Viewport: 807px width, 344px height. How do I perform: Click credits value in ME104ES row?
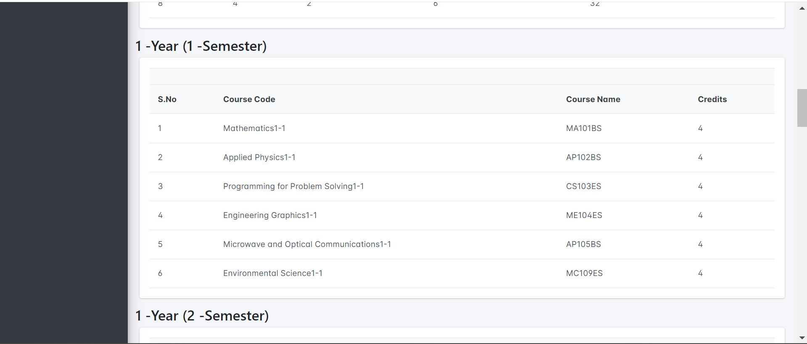click(700, 215)
